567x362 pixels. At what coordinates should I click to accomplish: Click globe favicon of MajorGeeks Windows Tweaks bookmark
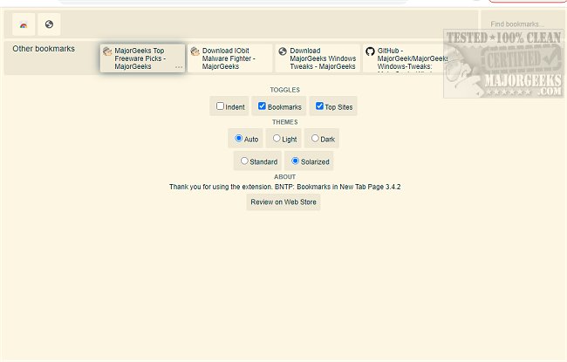[x=283, y=51]
